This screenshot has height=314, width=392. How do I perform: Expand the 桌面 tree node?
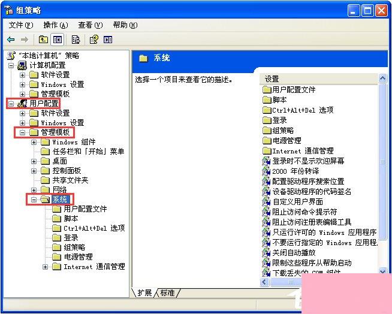click(x=34, y=161)
